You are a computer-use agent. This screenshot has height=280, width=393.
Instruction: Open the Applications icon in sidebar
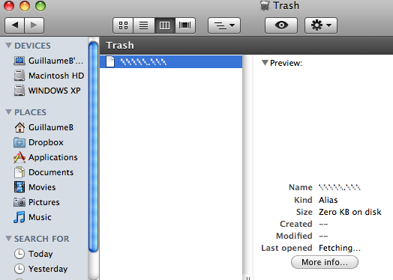[19, 157]
